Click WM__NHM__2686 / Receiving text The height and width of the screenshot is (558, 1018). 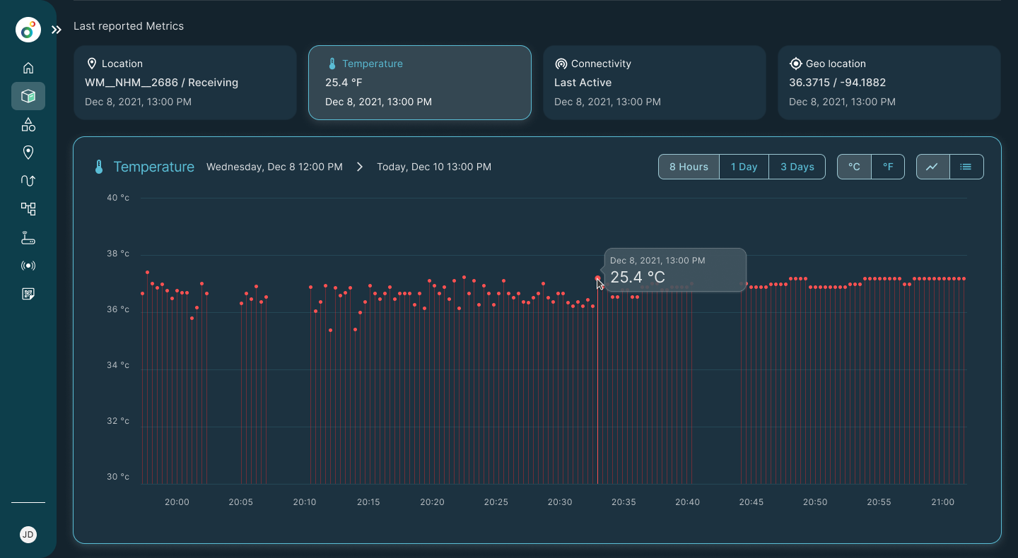(161, 83)
